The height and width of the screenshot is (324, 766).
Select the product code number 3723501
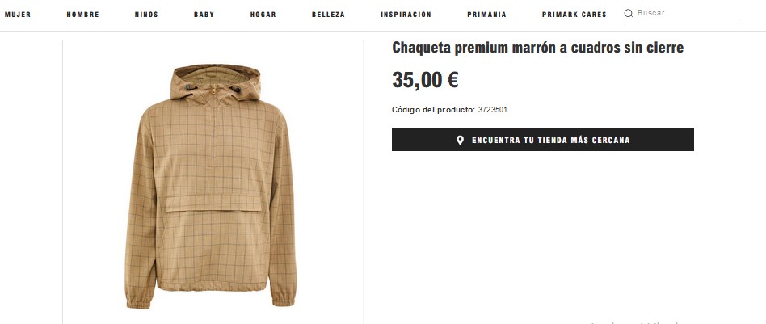(492, 110)
